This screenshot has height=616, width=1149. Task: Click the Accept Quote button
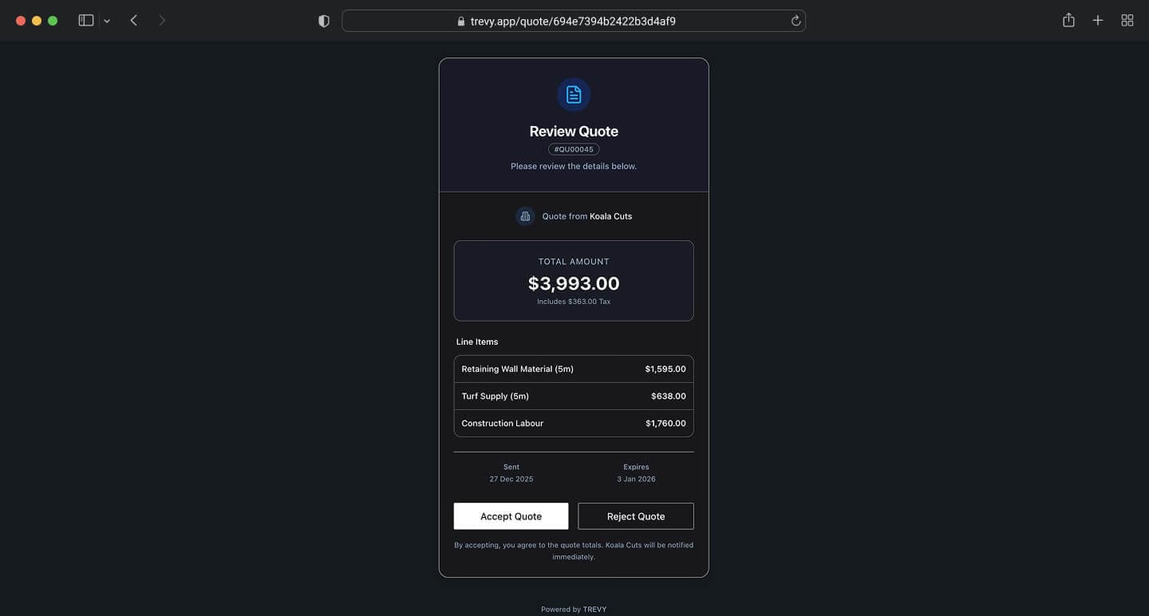pos(511,516)
